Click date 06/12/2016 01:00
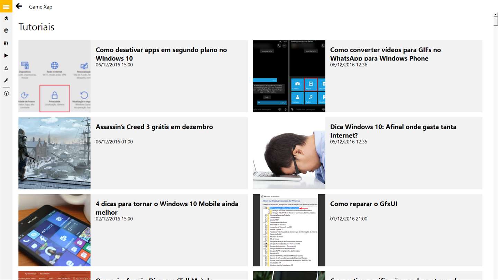 click(114, 142)
